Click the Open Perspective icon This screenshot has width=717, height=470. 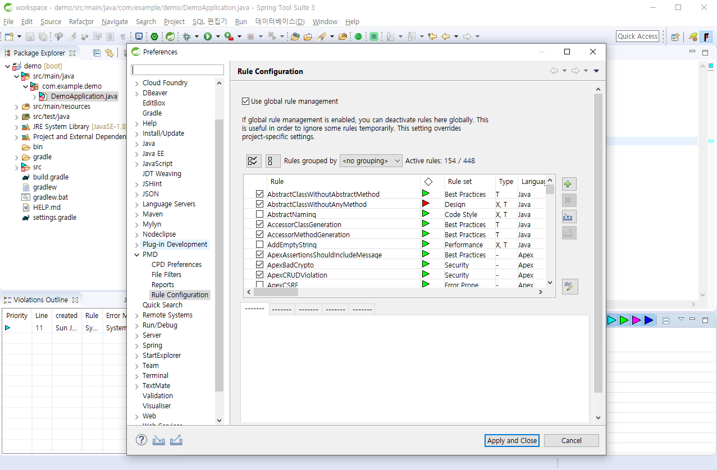pos(675,36)
